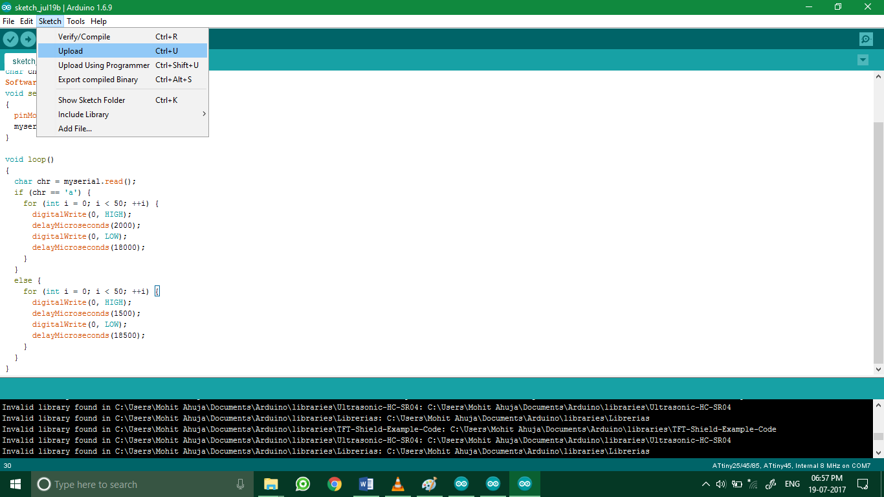Expand the Include Library submenu
This screenshot has height=497, width=884.
click(122, 115)
